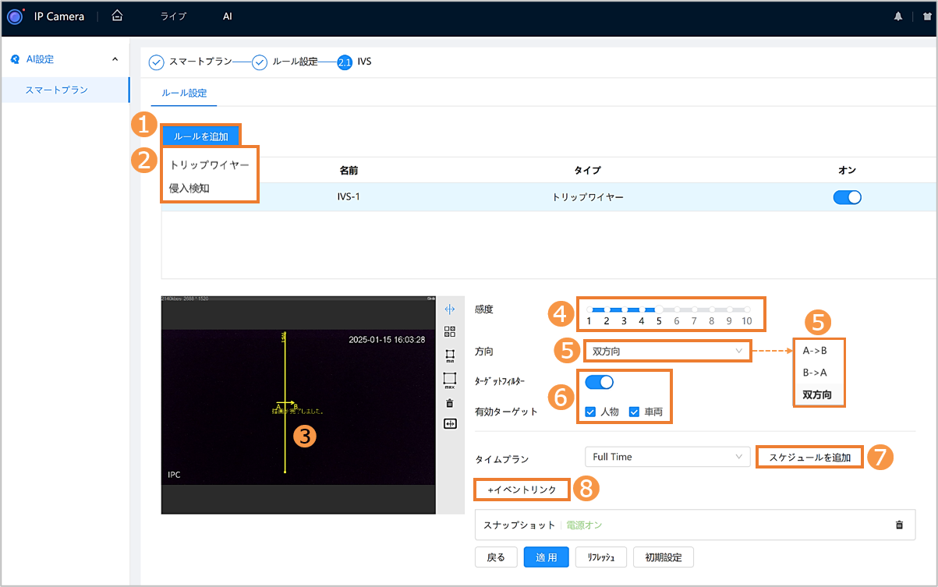Set sensitivity slider to level 7
This screenshot has width=938, height=587.
coord(694,309)
